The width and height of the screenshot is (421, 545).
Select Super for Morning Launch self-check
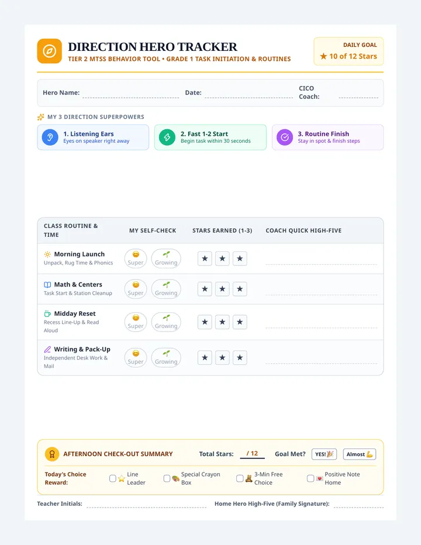pos(136,258)
